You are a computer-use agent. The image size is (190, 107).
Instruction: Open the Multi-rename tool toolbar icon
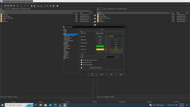coord(48,6)
